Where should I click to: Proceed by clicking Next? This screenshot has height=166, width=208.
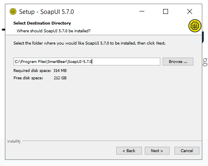click(157, 150)
